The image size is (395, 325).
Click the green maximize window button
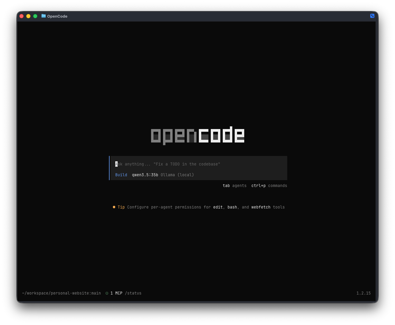(35, 16)
